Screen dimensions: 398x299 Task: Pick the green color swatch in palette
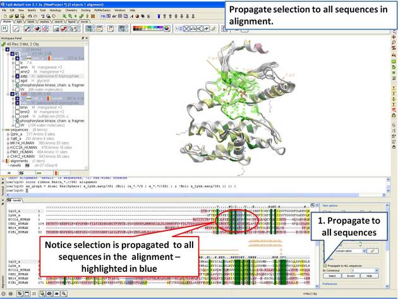pyautogui.click(x=150, y=28)
